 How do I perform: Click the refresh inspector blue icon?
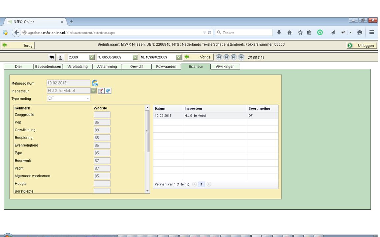click(x=108, y=91)
